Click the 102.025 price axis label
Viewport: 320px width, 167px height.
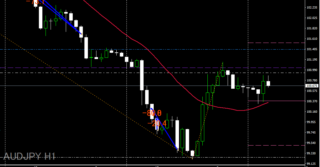click(312, 18)
